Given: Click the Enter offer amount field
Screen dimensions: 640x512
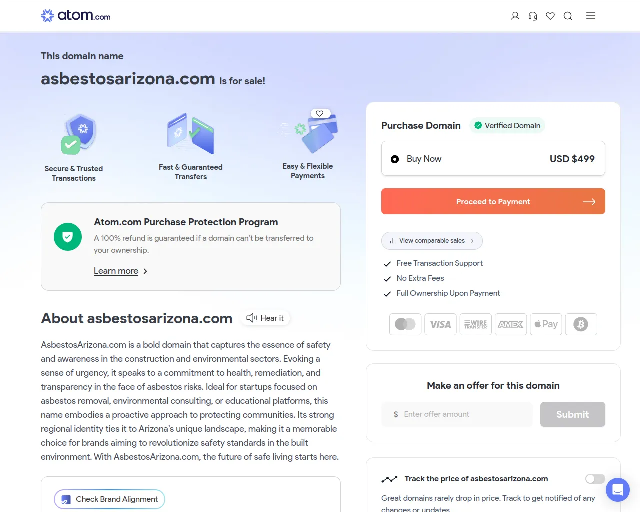Looking at the screenshot, I should (x=457, y=414).
